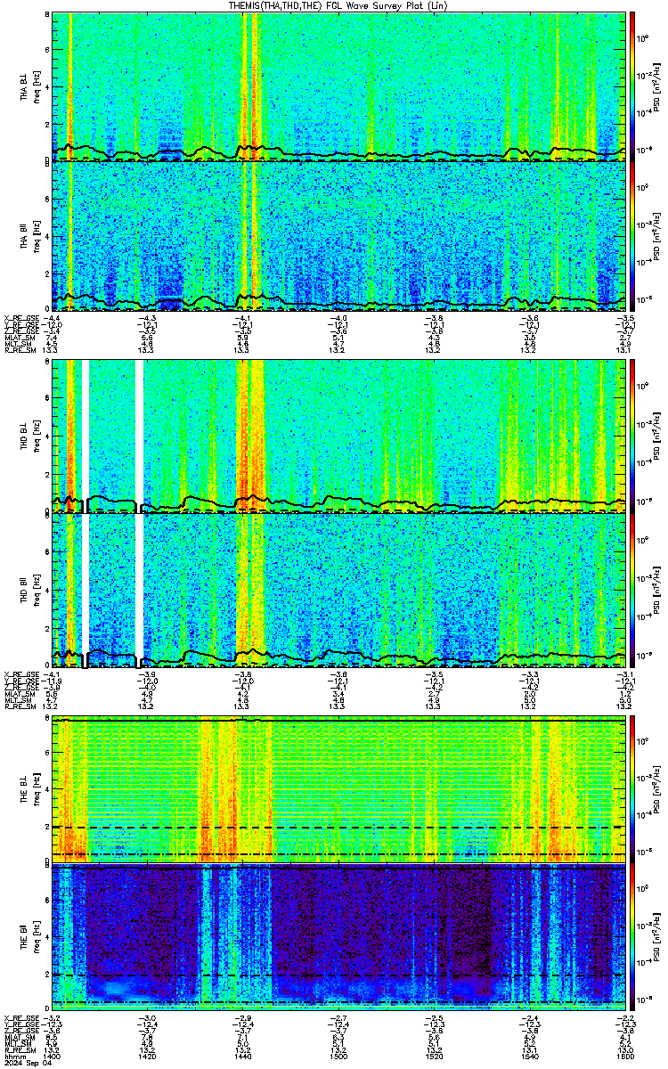
Task: Click the PSD color bar beside THD Bll
Action: click(x=633, y=592)
